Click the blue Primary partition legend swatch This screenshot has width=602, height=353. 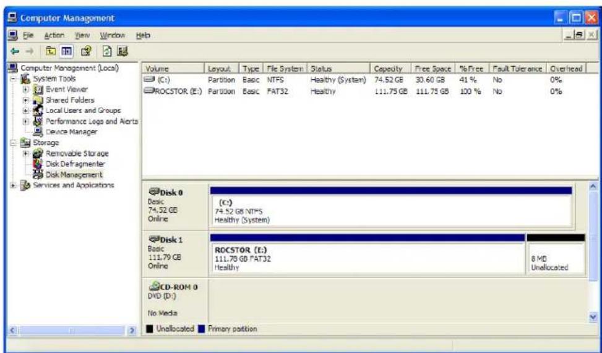coord(202,329)
